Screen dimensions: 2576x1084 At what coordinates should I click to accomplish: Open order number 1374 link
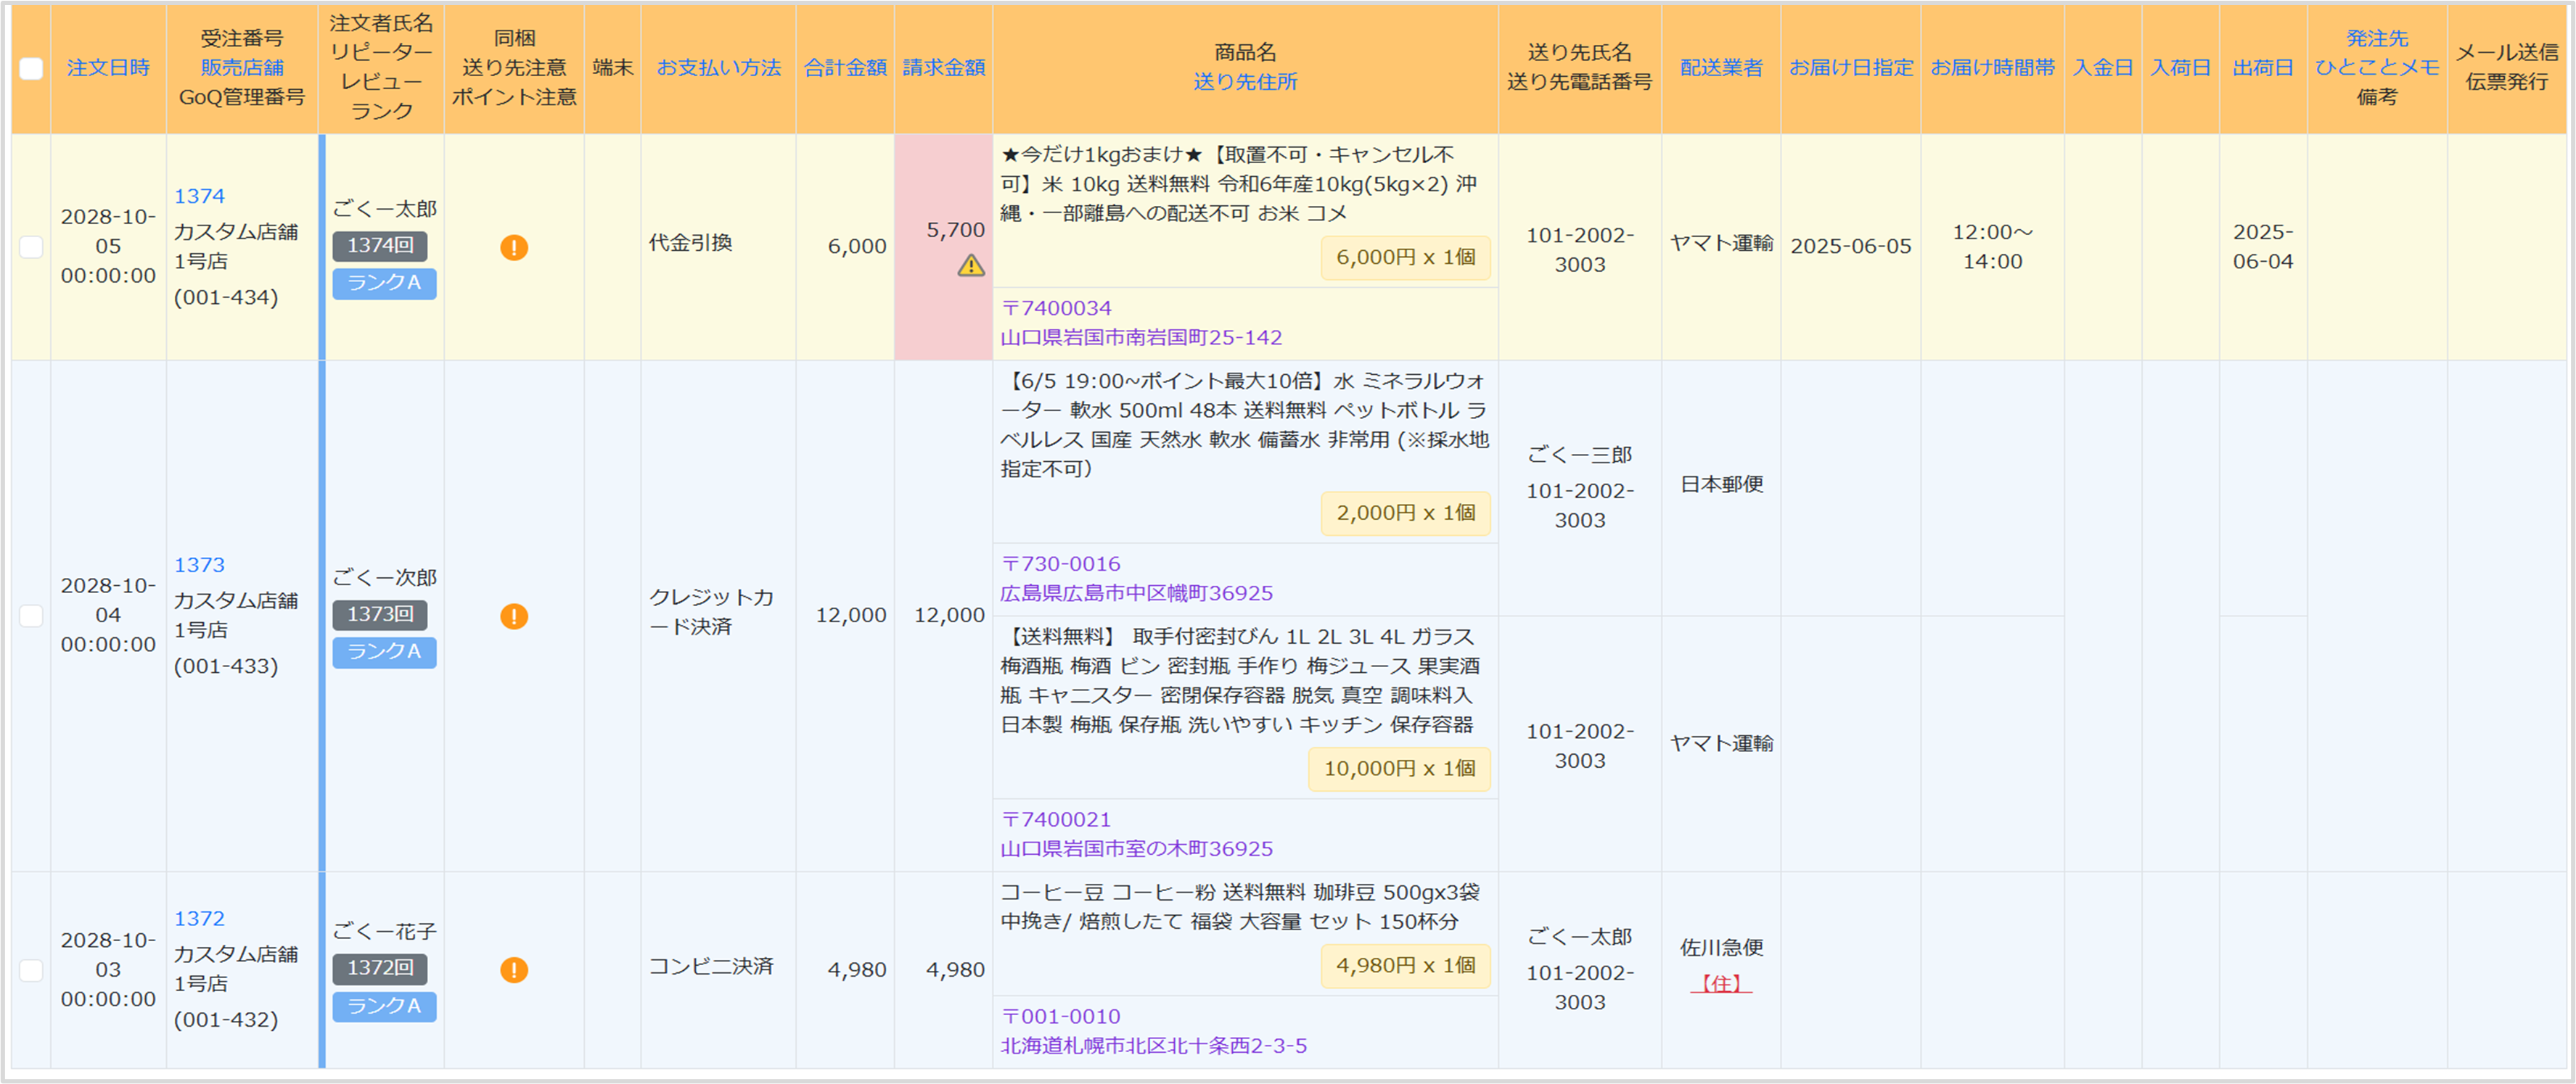coord(199,196)
